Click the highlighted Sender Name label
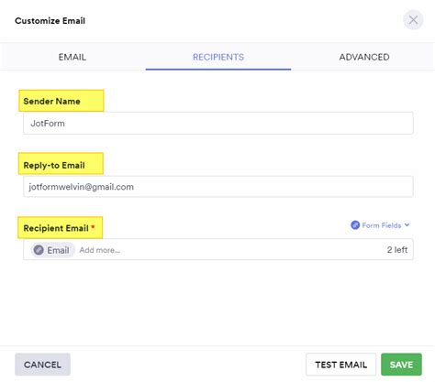 [51, 101]
